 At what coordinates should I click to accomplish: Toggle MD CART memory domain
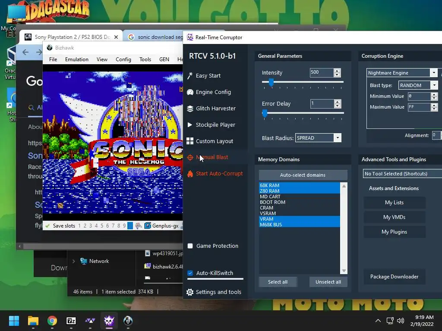pyautogui.click(x=300, y=197)
